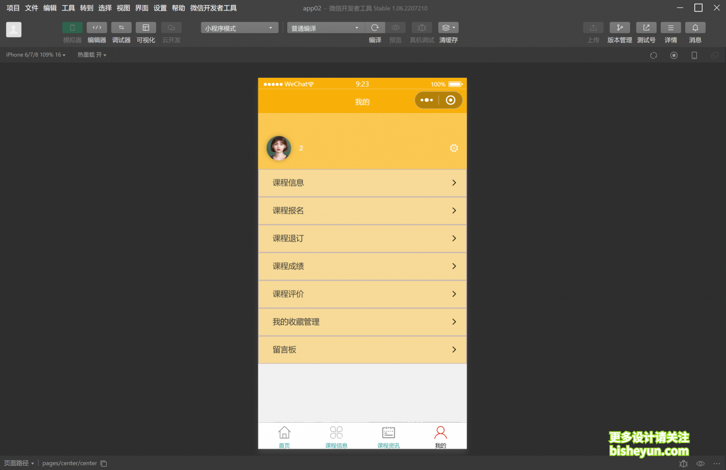This screenshot has height=470, width=726.
Task: Open the 工具 menu
Action: pyautogui.click(x=68, y=8)
